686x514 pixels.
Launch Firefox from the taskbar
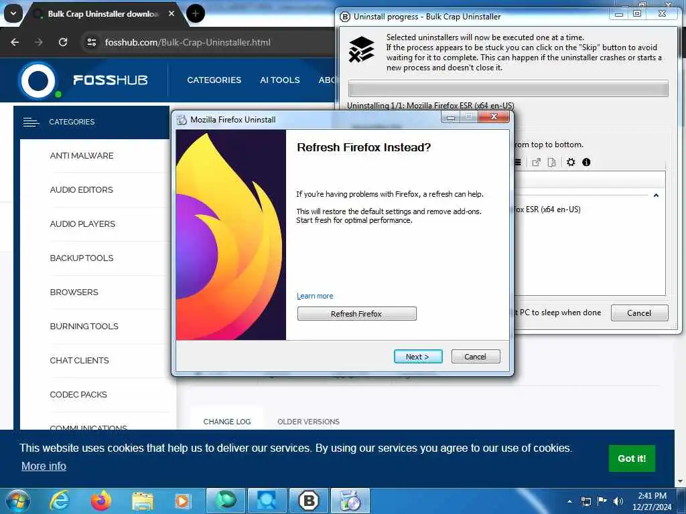[100, 501]
